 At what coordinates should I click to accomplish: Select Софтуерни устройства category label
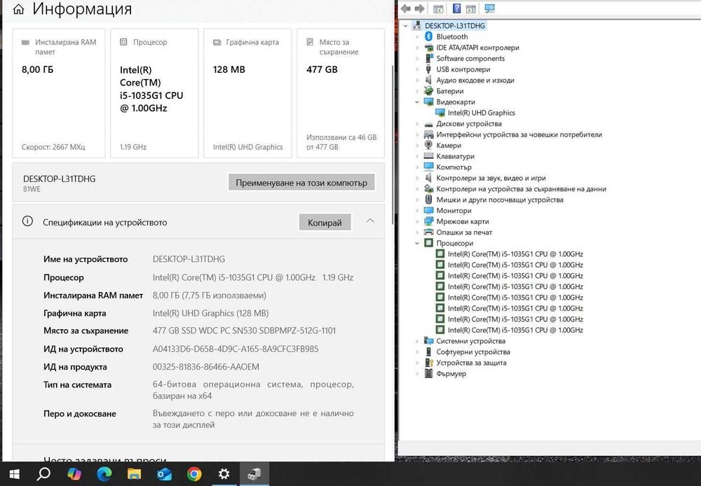pos(473,352)
